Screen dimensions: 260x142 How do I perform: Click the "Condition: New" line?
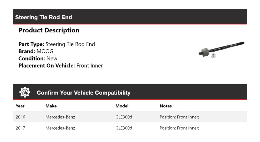38,58
